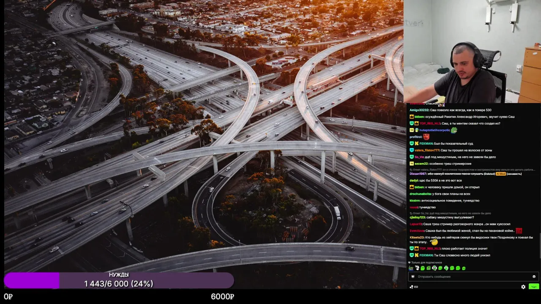Viewport: 541px width, 304px height.
Task: Click crown badge on 'плохо работает полиция' message
Action: (417, 249)
